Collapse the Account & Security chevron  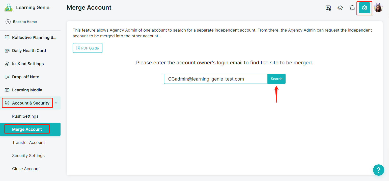[x=56, y=103]
